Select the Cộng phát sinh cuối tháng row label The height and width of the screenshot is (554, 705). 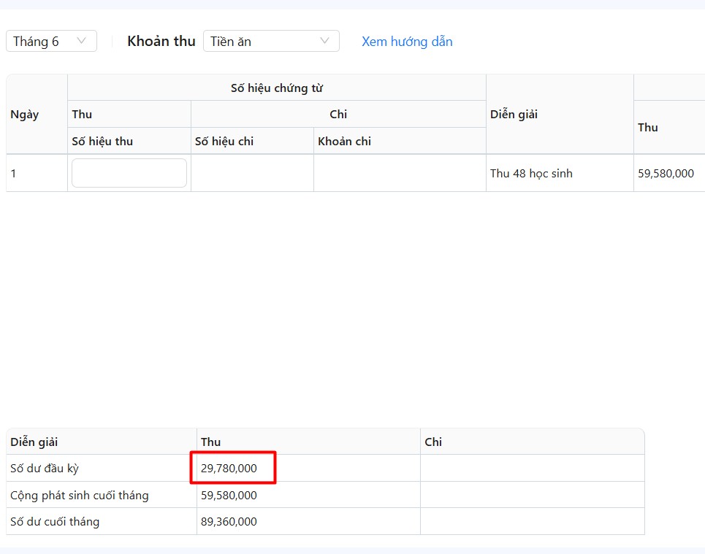(x=80, y=496)
